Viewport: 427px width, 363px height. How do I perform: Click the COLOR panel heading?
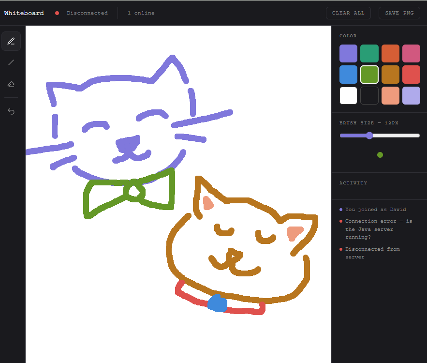coord(348,36)
